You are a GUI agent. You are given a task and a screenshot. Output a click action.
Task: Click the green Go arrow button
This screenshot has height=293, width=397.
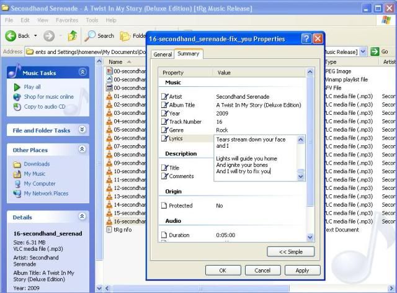pos(375,52)
